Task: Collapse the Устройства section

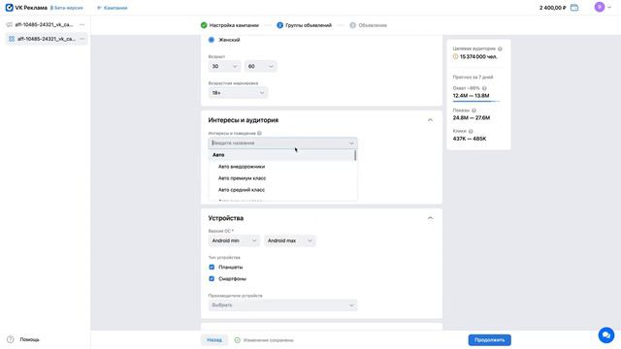Action: [430, 218]
